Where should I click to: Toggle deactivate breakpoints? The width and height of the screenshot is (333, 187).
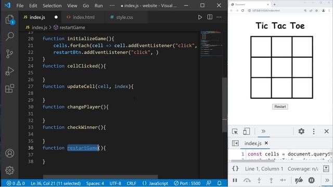299,180
